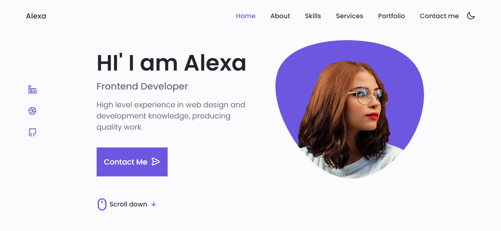Select the Home nav item
The image size is (501, 231).
click(x=246, y=16)
